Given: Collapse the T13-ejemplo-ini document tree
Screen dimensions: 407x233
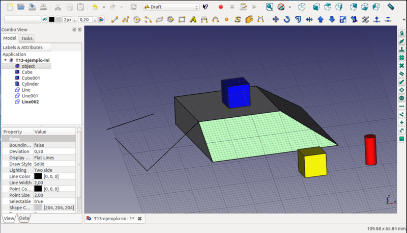Looking at the screenshot, I should click(6, 60).
